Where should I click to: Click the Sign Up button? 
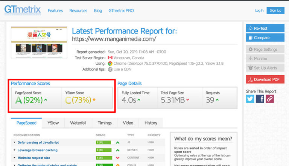pos(275,11)
